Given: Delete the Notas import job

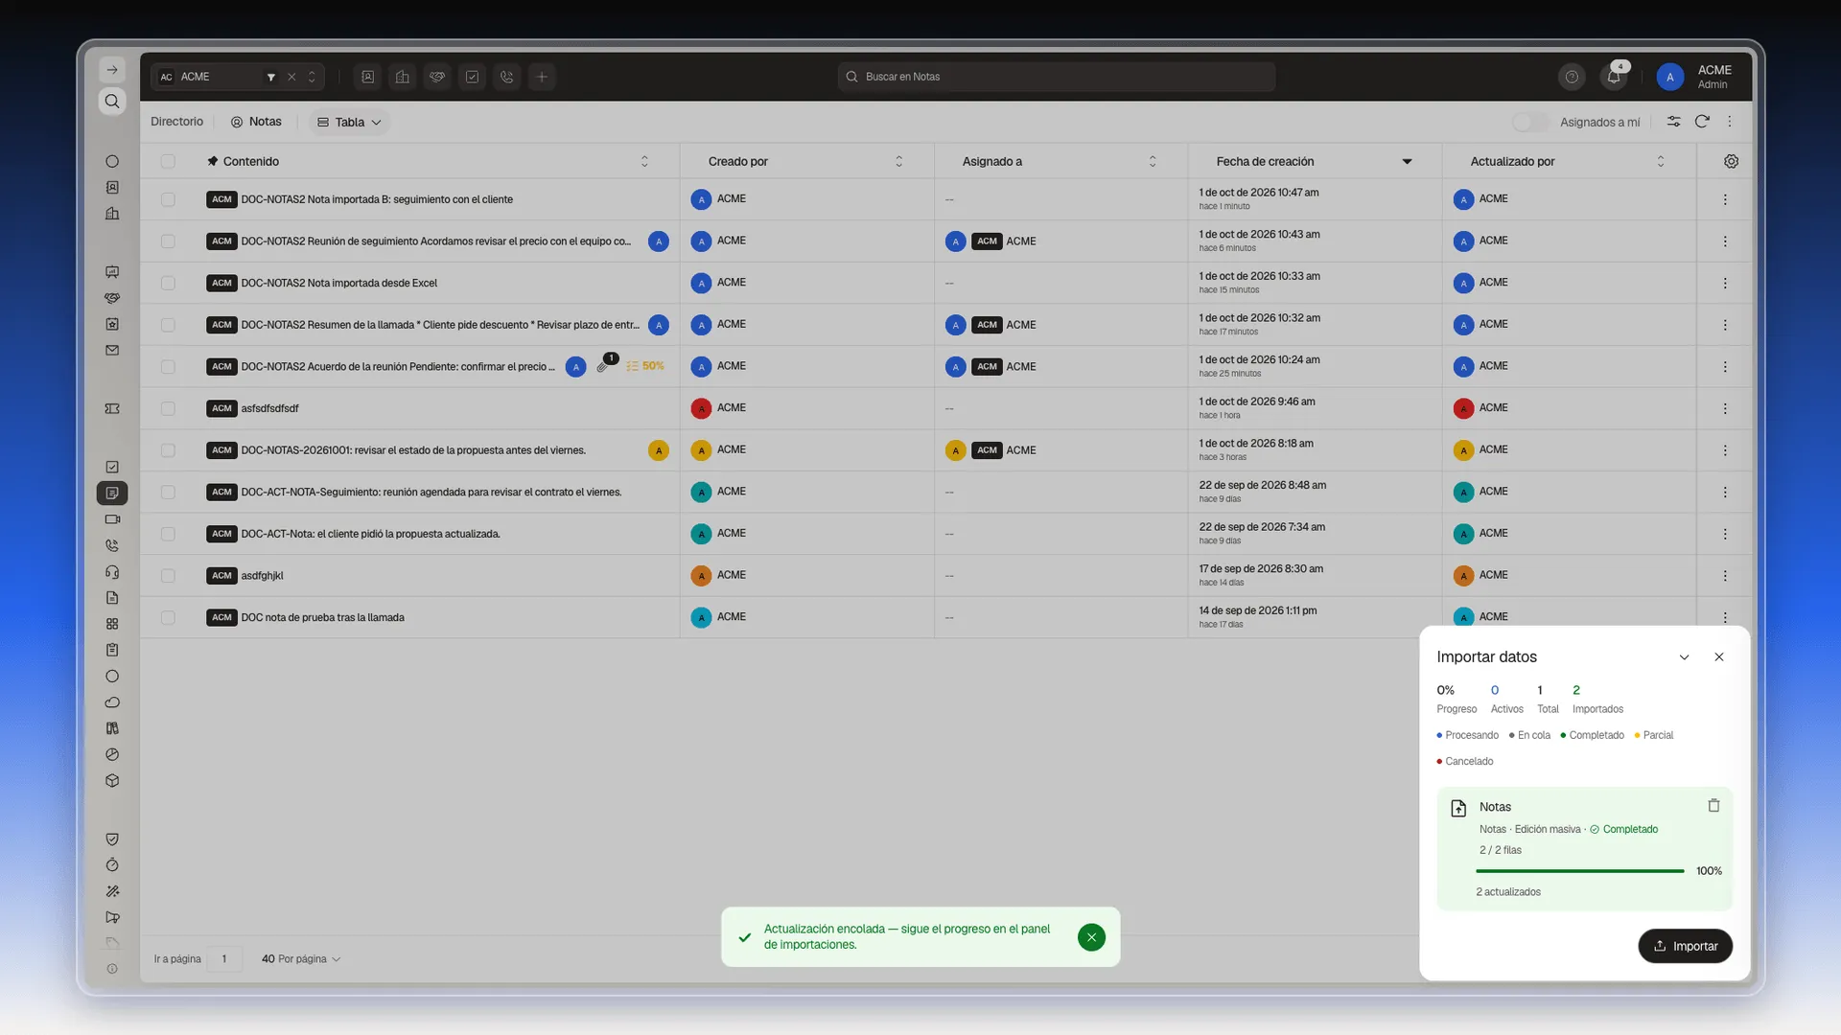Looking at the screenshot, I should click(1713, 806).
